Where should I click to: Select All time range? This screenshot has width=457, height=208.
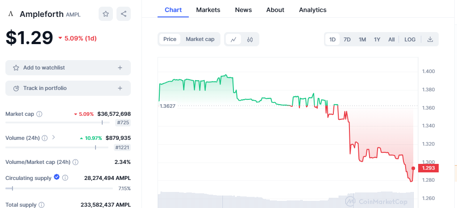tap(391, 40)
